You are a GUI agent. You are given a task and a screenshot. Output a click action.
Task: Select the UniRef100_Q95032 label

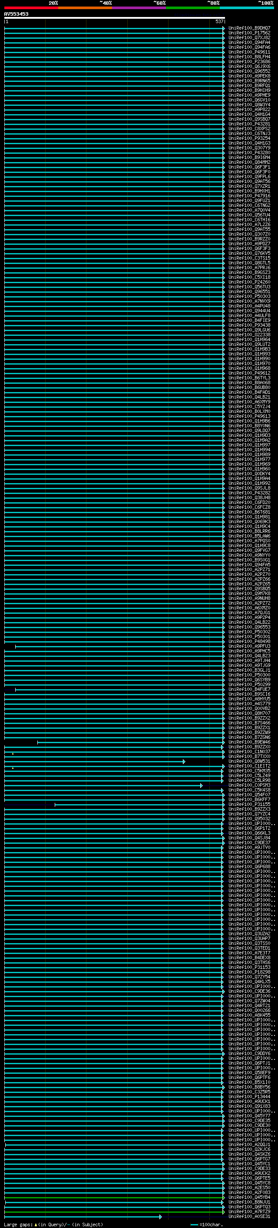249,819
